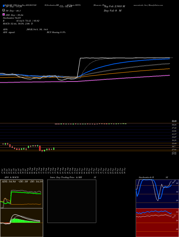
Task: Click the 'BUY Slowing @ 5%' signal text
Action: coord(56,32)
